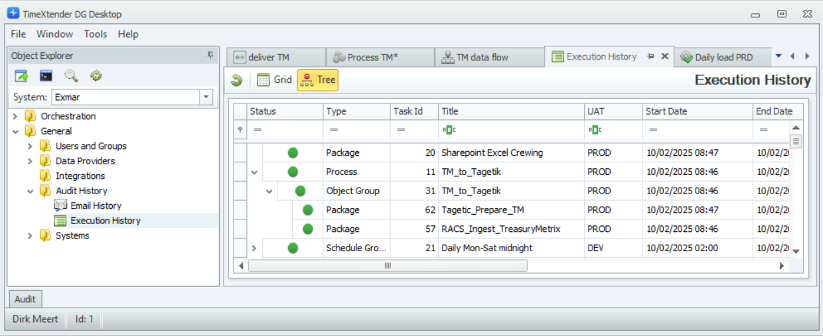
Task: Open the document tabs list dropdown arrow
Action: pos(779,56)
